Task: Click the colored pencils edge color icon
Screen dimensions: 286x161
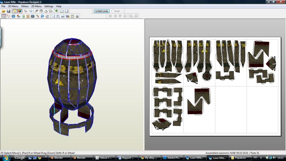Action: [x=18, y=16]
